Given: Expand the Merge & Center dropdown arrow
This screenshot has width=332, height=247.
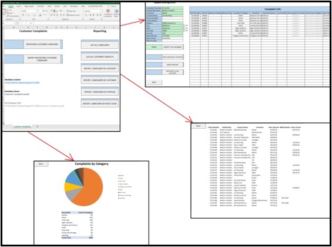Looking at the screenshot, I should (x=82, y=15).
